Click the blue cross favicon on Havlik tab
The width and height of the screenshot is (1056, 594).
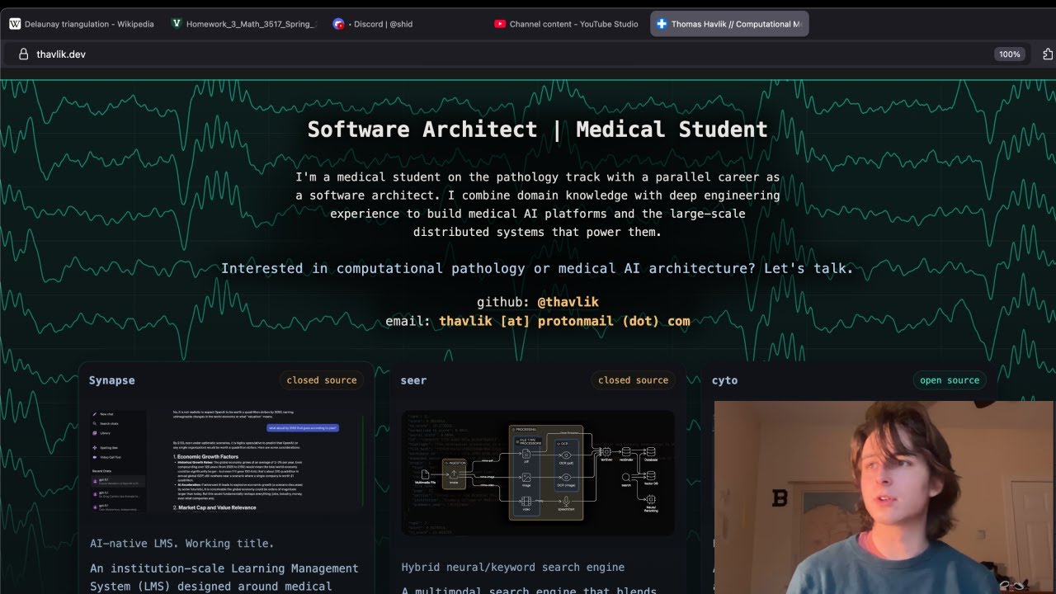662,24
